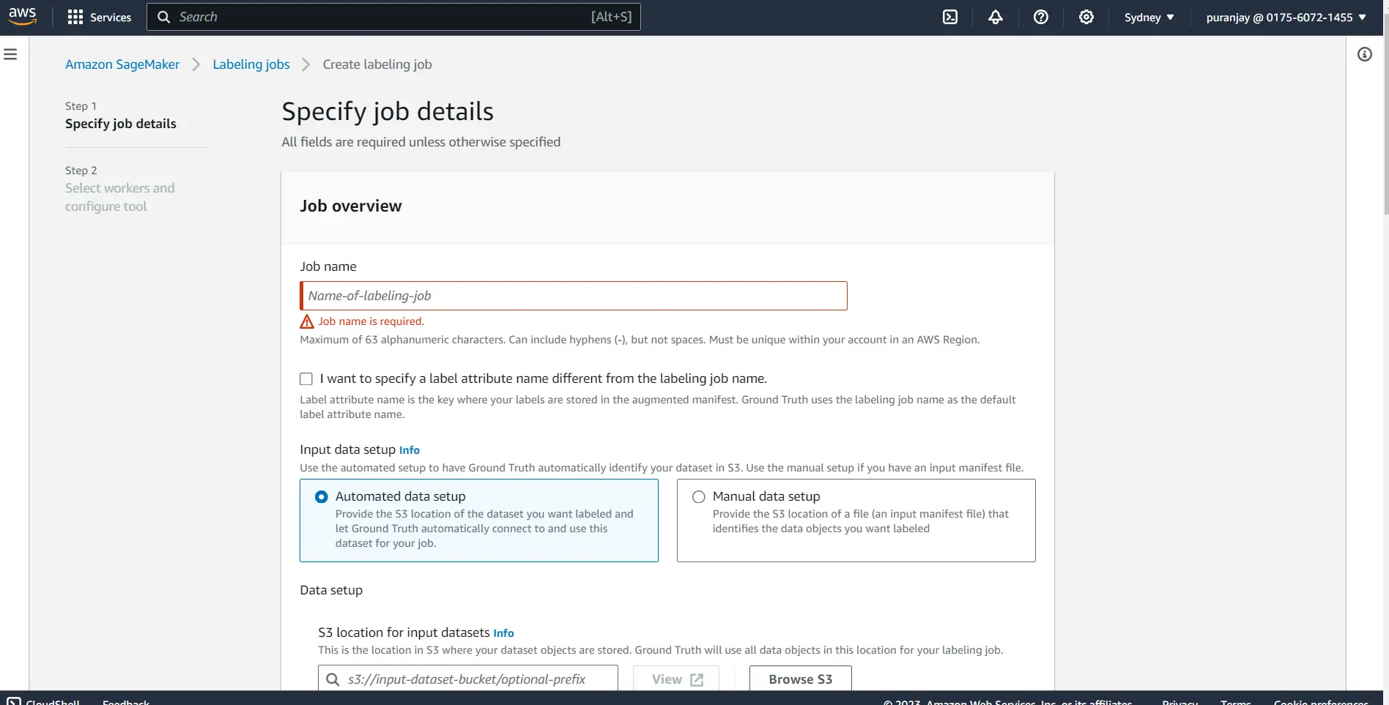Click the Job overview heading

(x=351, y=206)
